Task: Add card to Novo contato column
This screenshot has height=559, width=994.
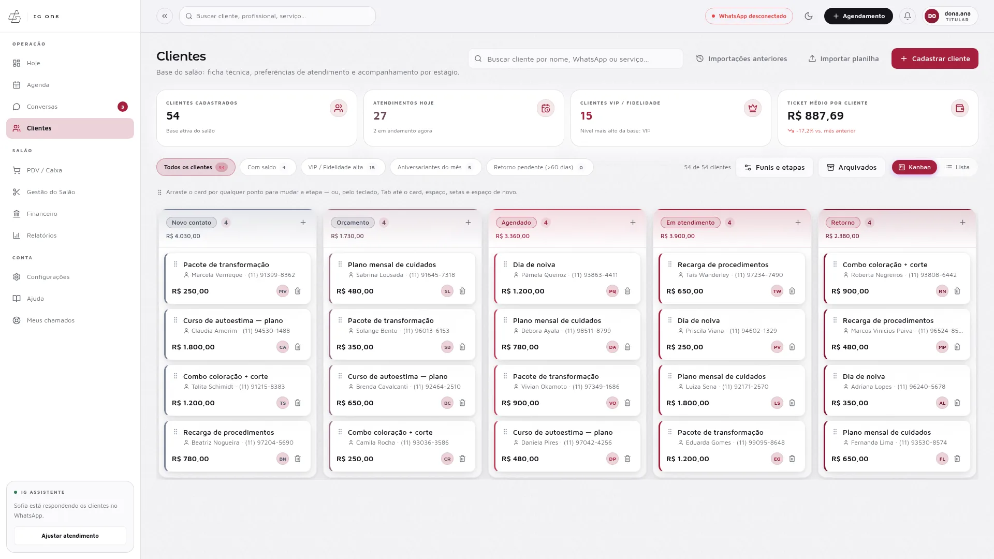Action: pyautogui.click(x=303, y=223)
